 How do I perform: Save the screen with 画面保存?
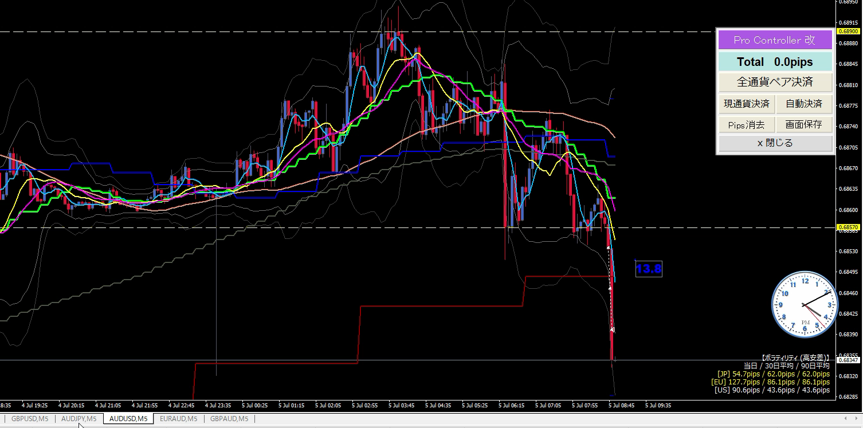tap(804, 124)
